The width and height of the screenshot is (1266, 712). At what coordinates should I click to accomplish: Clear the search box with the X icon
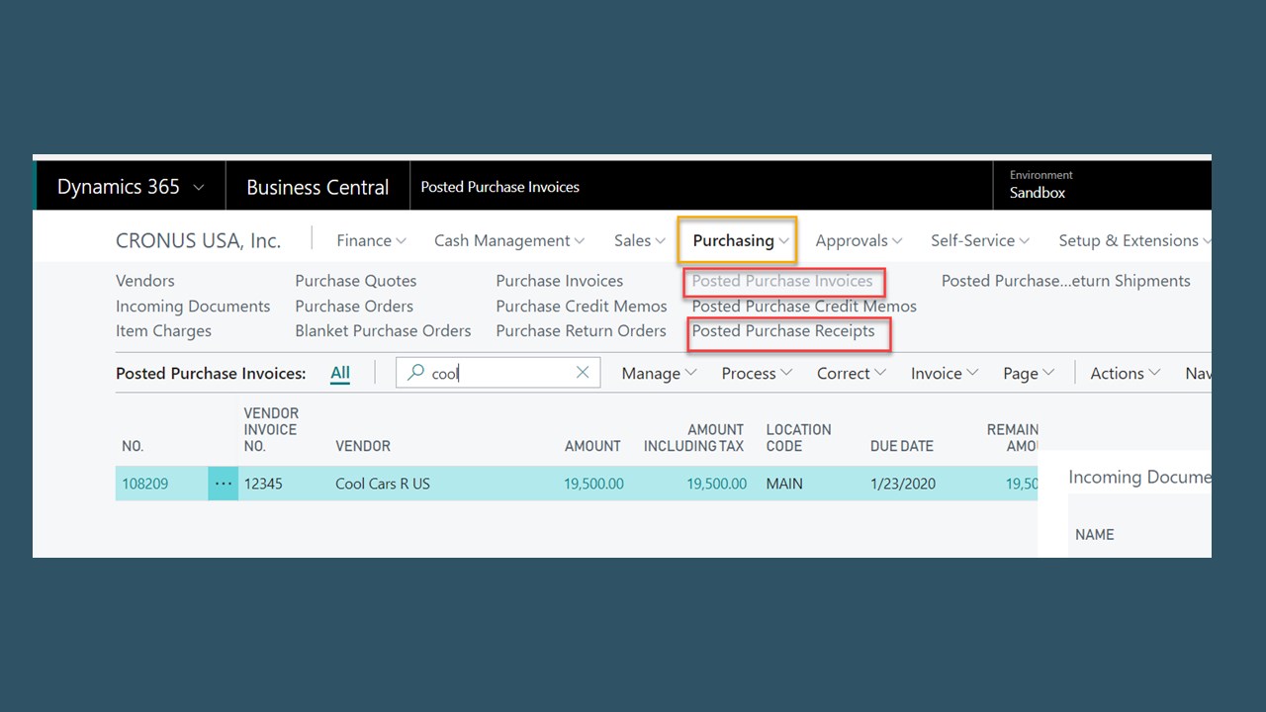[x=583, y=373]
